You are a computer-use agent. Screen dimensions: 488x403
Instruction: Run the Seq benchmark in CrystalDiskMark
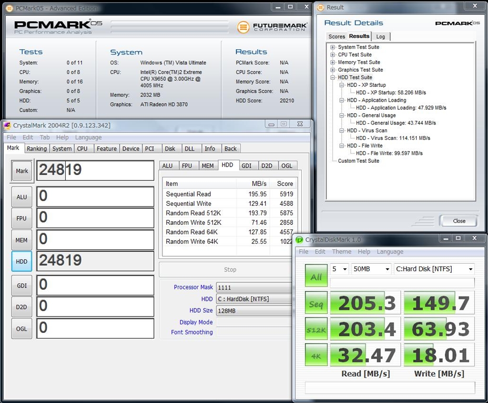click(x=316, y=303)
